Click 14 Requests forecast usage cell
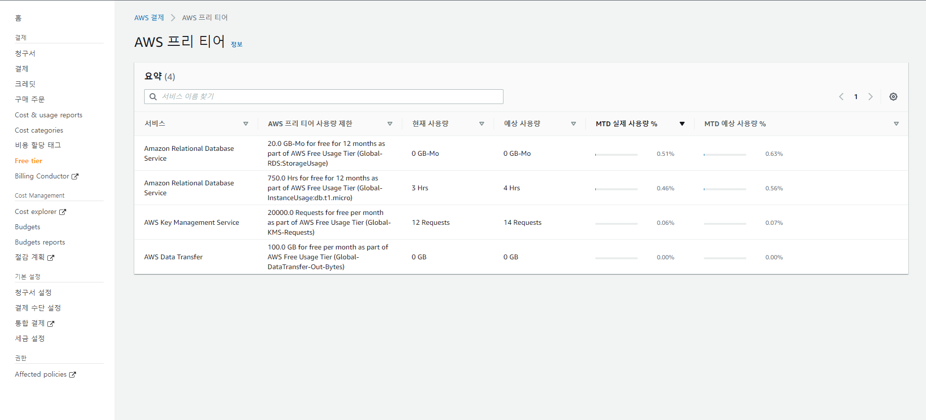The image size is (926, 420). click(522, 222)
